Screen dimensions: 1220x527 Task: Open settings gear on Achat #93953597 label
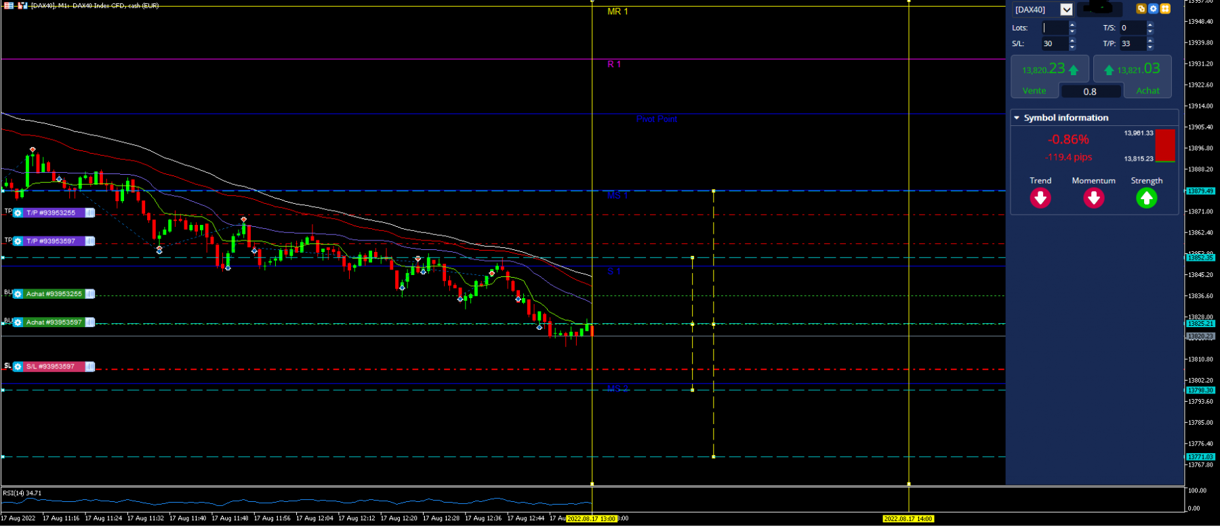(18, 322)
